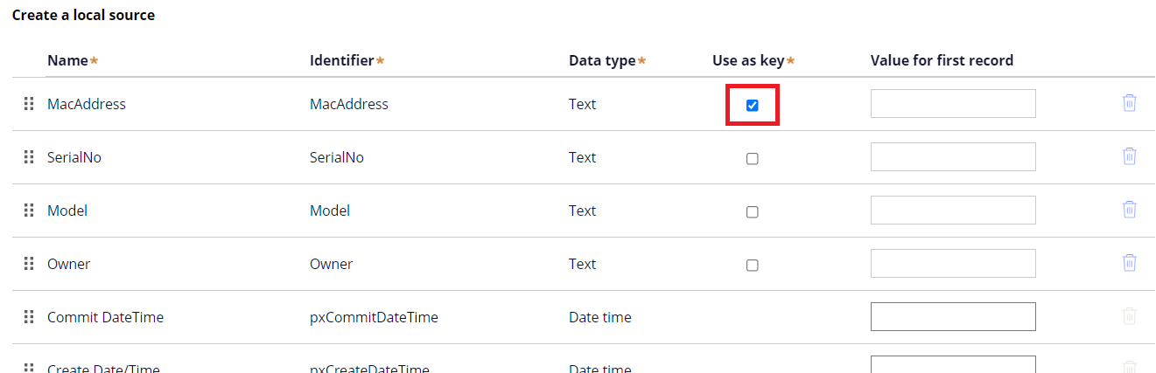Viewport: 1156px width, 373px height.
Task: Click the drag handle of Model row
Action: pos(29,211)
